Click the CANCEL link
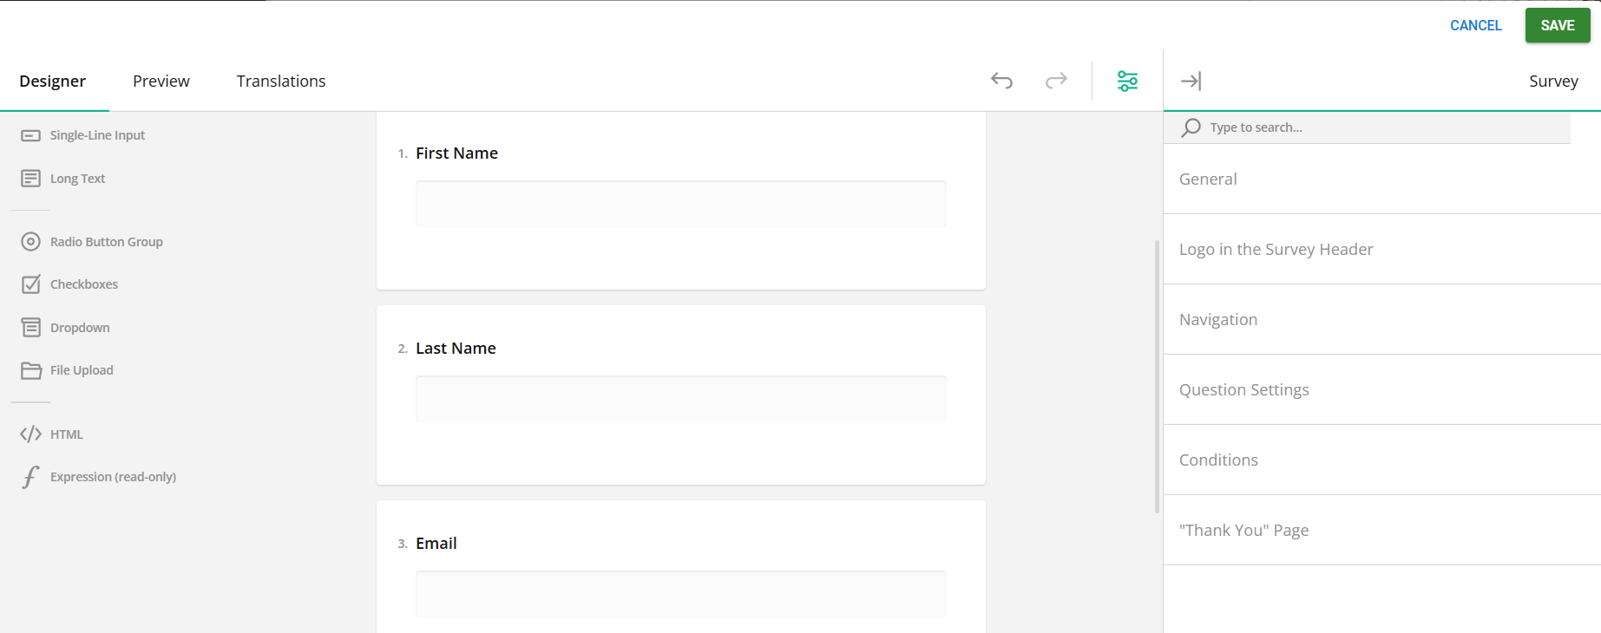The width and height of the screenshot is (1601, 633). point(1475,25)
